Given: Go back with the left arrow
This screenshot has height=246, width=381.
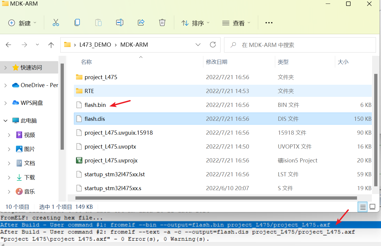Looking at the screenshot, I should [x=9, y=45].
